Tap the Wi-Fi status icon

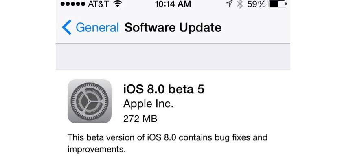click(118, 4)
